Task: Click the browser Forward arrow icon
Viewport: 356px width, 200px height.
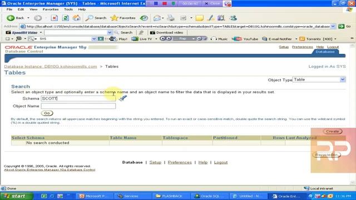Action: pyautogui.click(x=38, y=18)
